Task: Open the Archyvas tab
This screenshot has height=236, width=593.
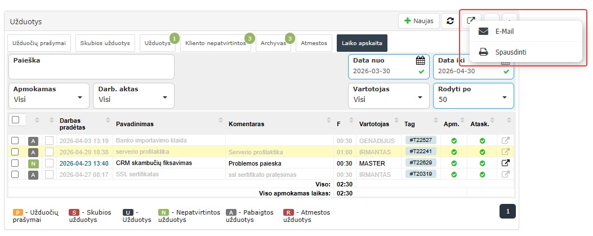Action: click(x=273, y=43)
